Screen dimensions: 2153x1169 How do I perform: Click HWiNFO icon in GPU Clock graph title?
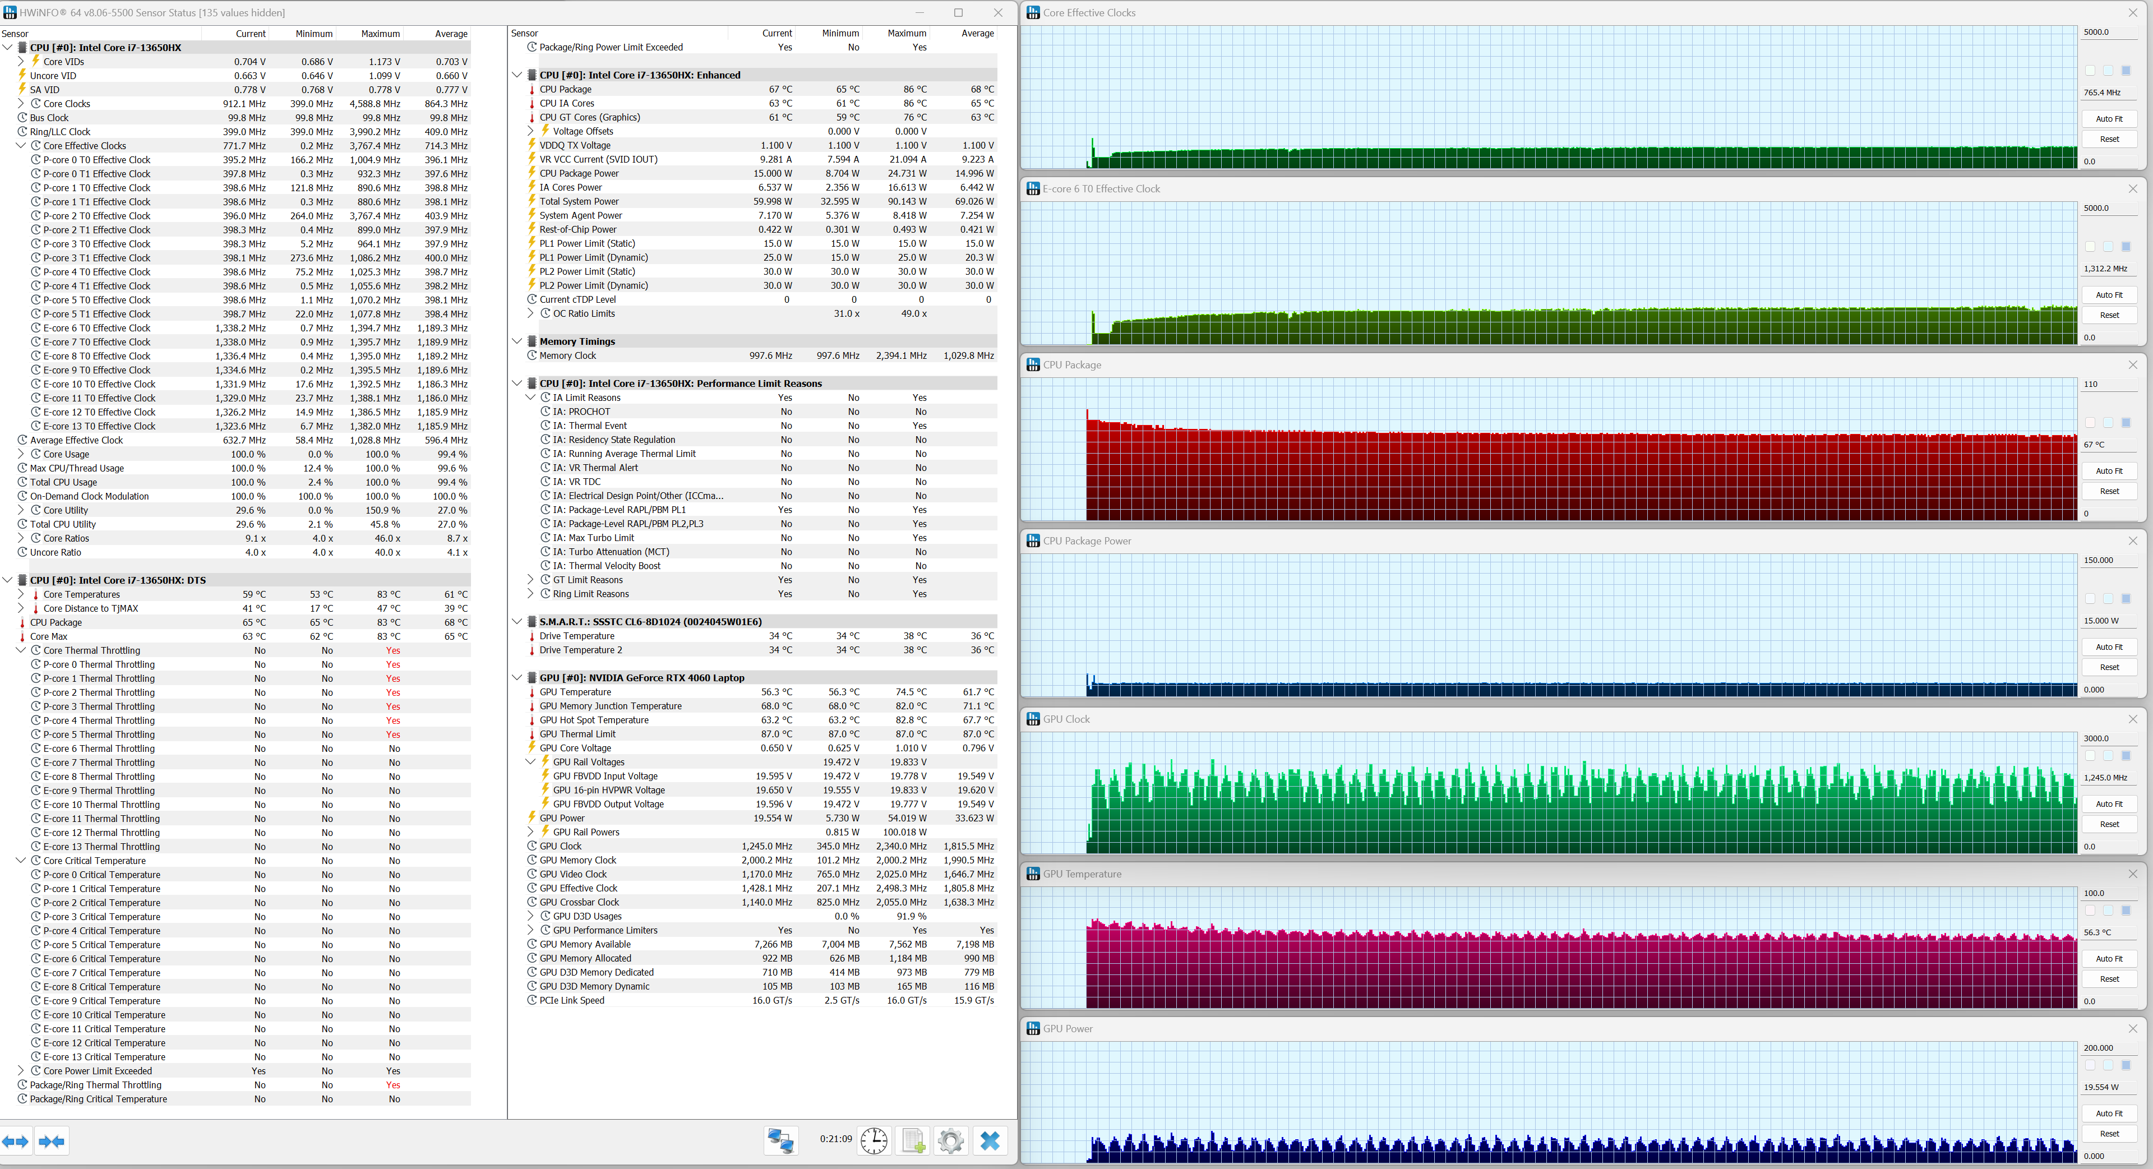[x=1033, y=719]
